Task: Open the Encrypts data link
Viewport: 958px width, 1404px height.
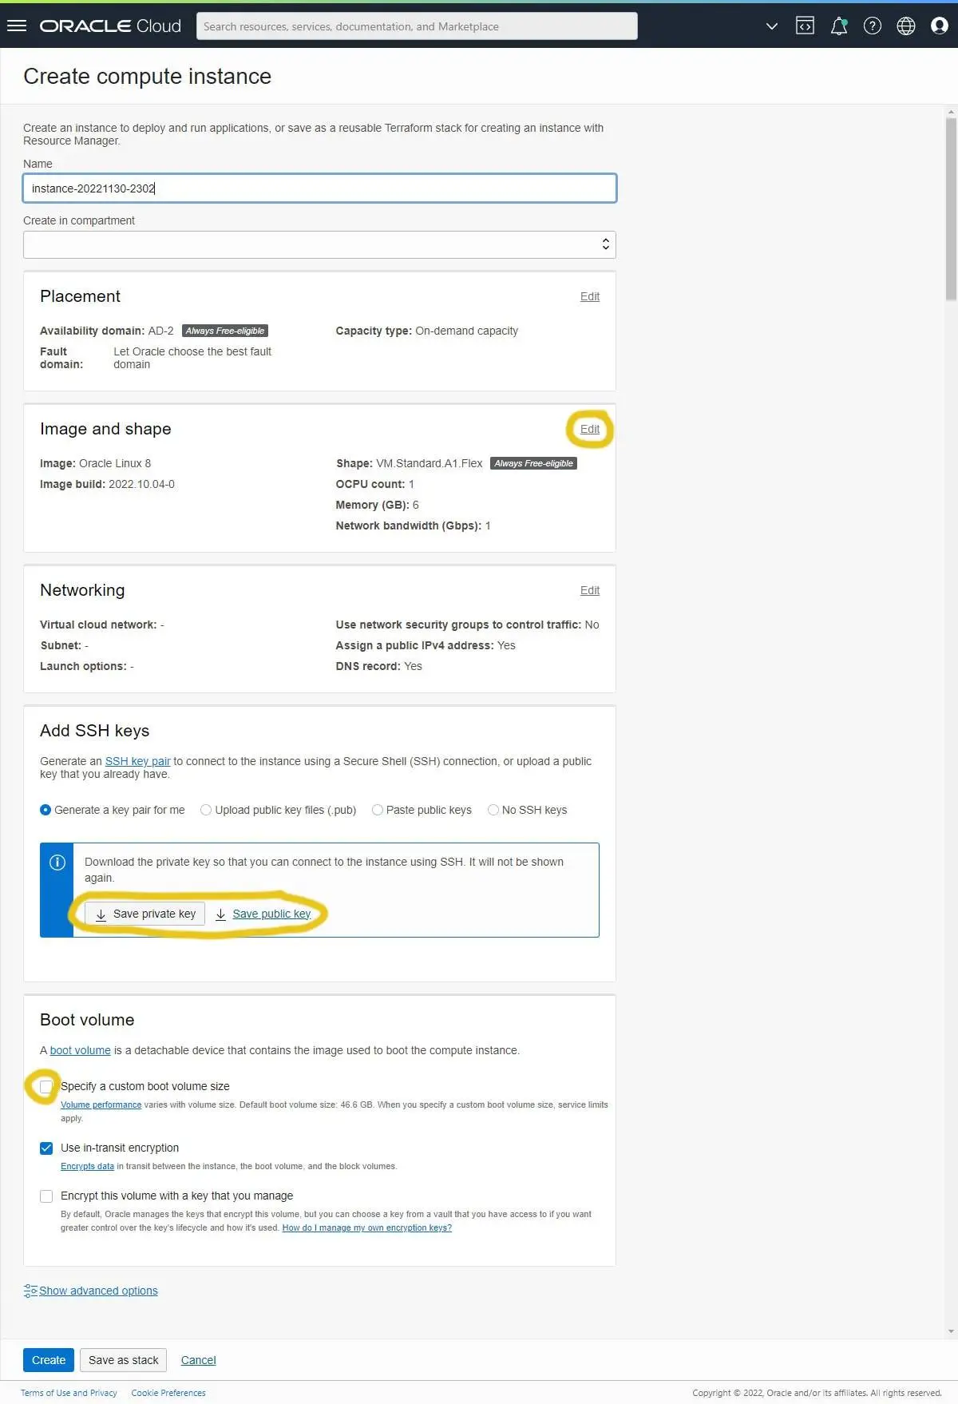Action: click(x=87, y=1166)
